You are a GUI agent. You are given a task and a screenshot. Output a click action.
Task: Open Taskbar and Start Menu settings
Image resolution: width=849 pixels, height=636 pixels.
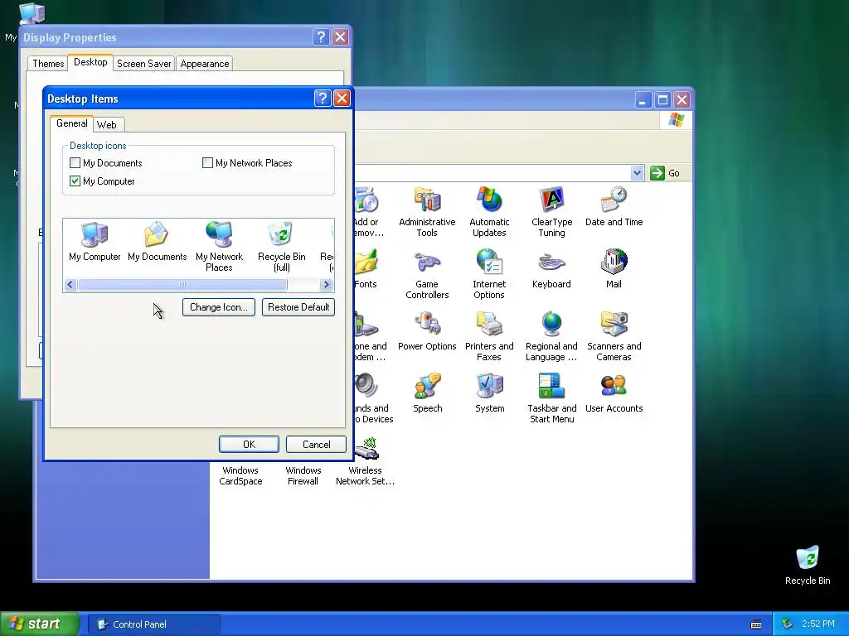click(x=551, y=398)
